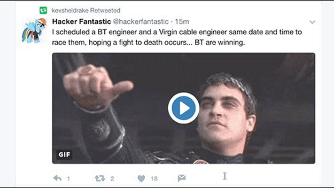
Task: Click the like count 18
Action: coord(154,179)
